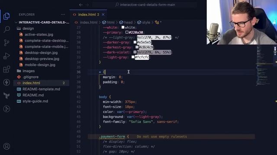Screen dimensions: 277x155
Task: Open the Accounts menu icon
Action: [6, 146]
